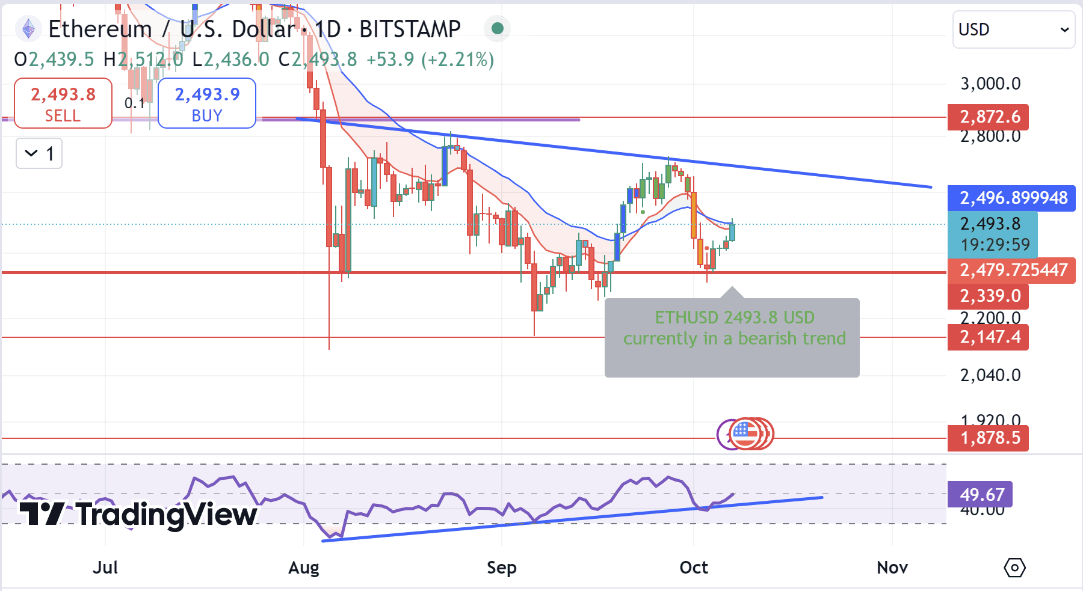Click the 3,000.0 price axis label
Screen dimensions: 1083x591
point(990,84)
